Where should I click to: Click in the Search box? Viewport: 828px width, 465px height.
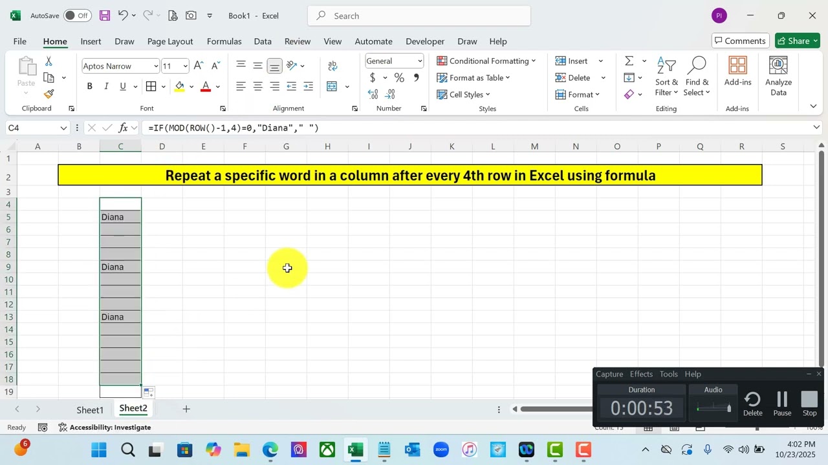(x=419, y=15)
